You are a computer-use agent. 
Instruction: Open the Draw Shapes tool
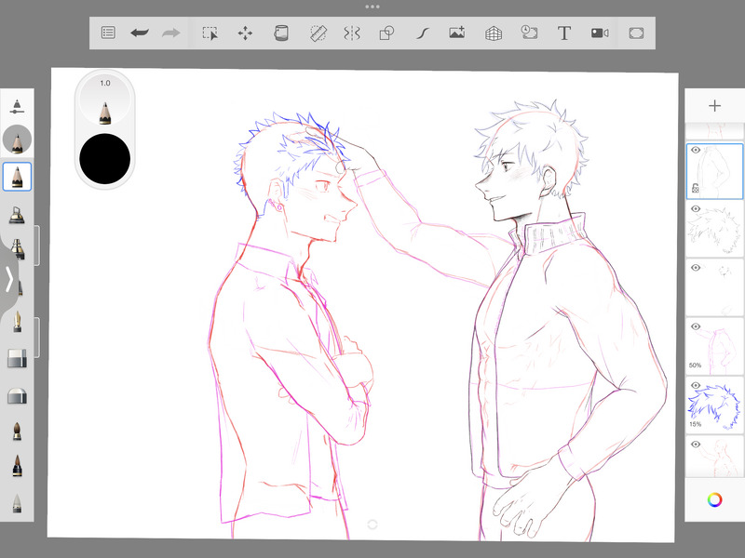(x=386, y=33)
